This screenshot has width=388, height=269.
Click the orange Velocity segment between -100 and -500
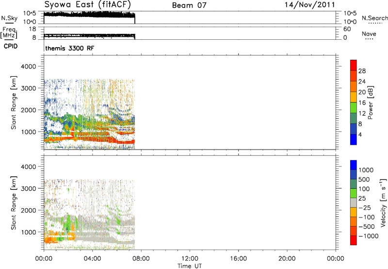click(x=354, y=221)
